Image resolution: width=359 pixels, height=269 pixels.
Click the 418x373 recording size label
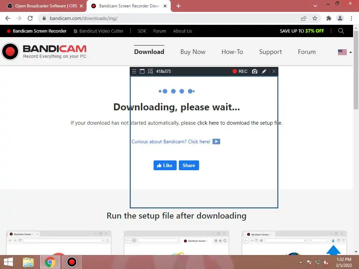coord(163,71)
